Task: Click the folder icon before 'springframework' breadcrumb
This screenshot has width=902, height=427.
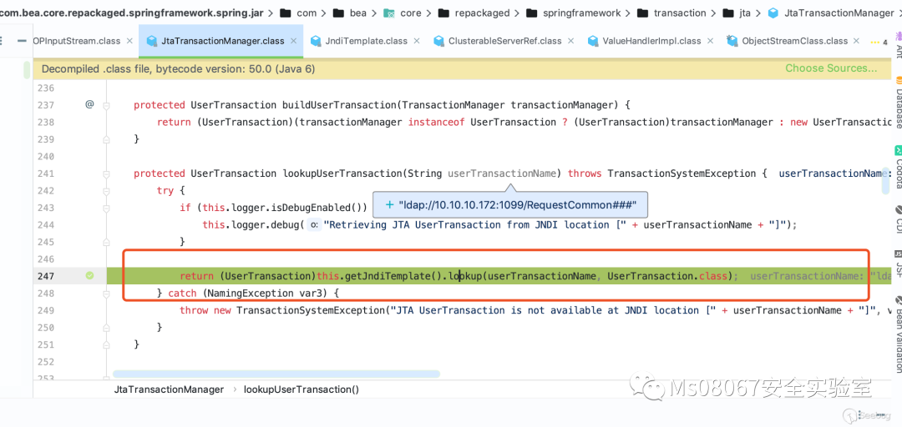Action: point(531,13)
